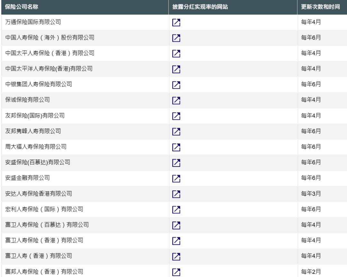
Task: Click external link icon for 友邦隽峰人寿有限公司
Action: click(x=176, y=132)
